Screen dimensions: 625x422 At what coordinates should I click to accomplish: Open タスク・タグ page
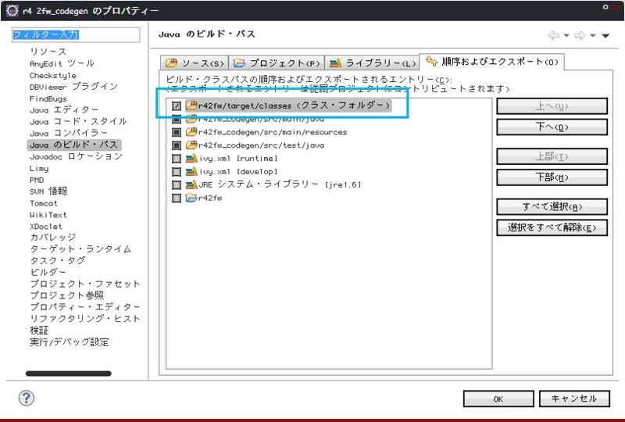click(x=58, y=261)
